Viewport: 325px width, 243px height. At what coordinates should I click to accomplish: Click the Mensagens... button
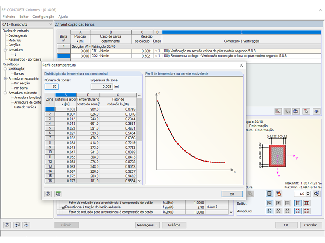(147, 225)
